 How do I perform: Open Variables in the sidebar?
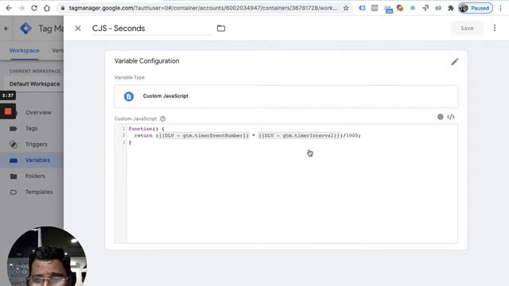click(x=37, y=160)
